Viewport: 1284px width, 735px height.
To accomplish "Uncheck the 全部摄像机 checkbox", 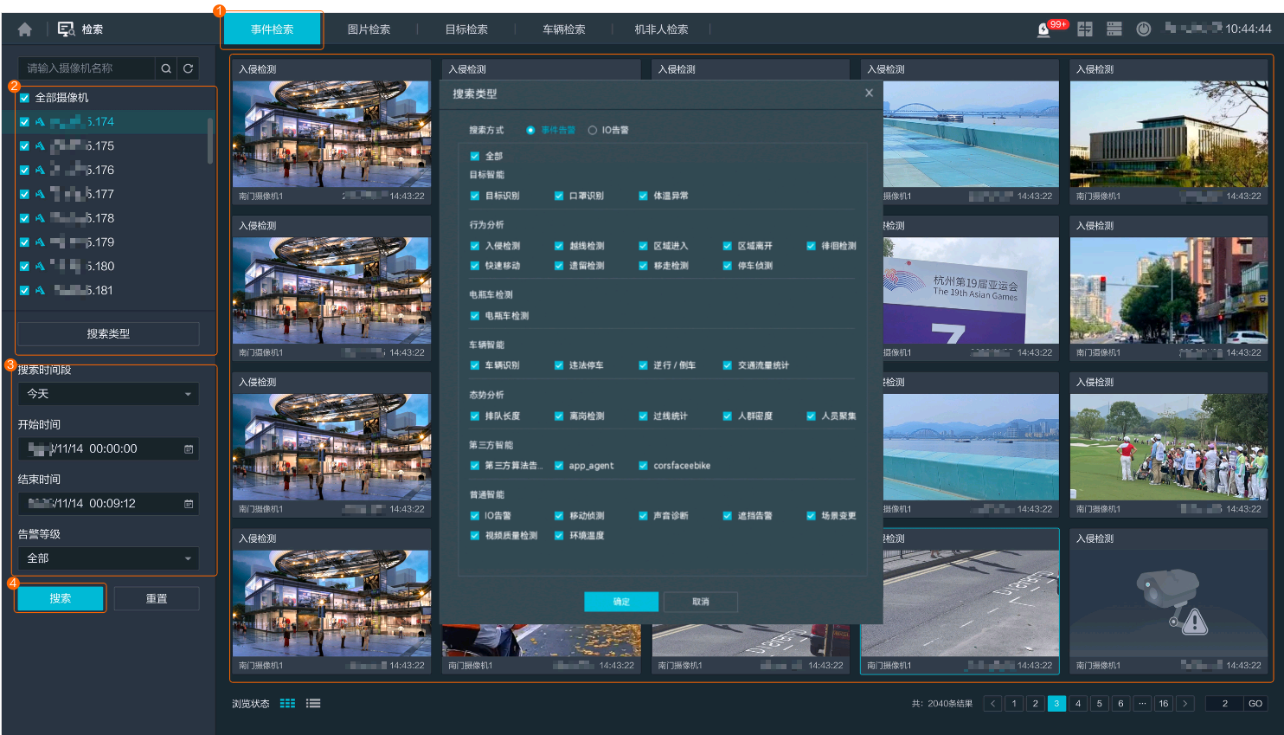I will 24,98.
